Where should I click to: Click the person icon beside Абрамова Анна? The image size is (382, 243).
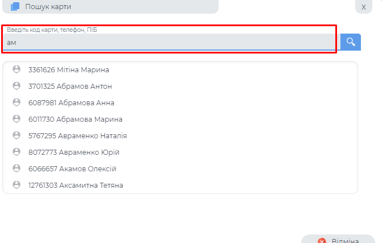17,102
